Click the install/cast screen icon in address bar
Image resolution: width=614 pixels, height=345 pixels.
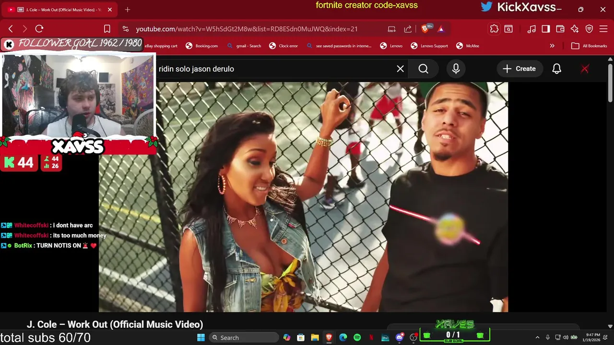point(392,29)
